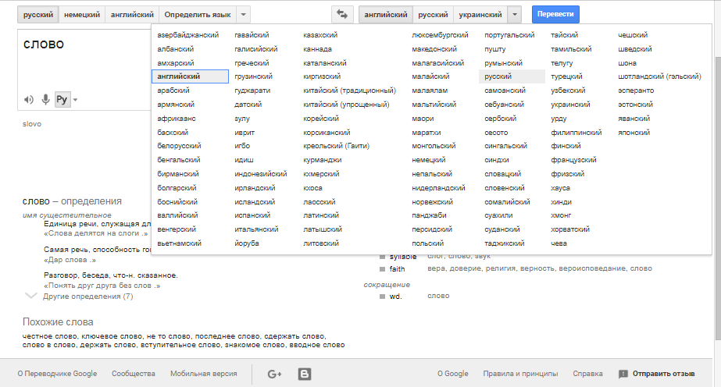Click the faith translation entry
The image size is (721, 387).
397,269
